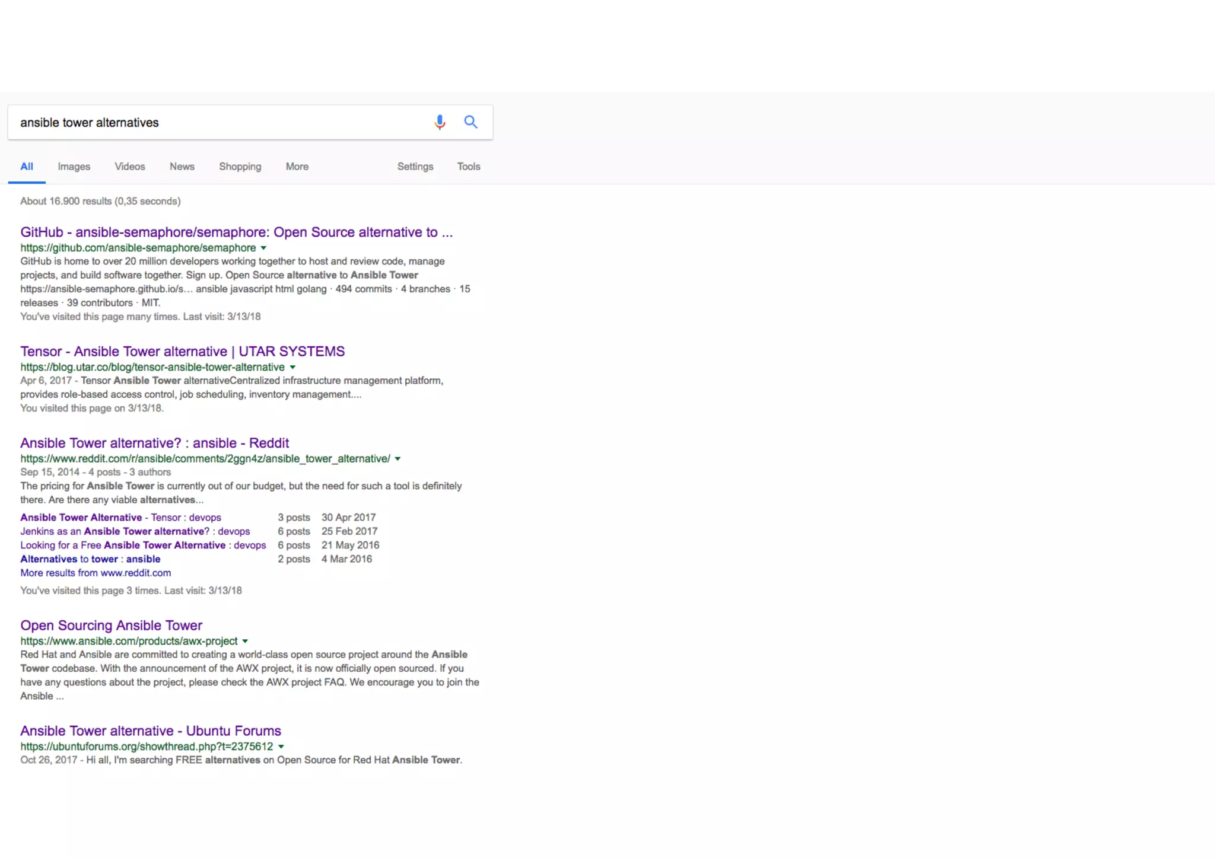Expand the arrow next to the ubuntuforums.org URL
Viewport: 1215px width, 858px height.
click(x=281, y=747)
